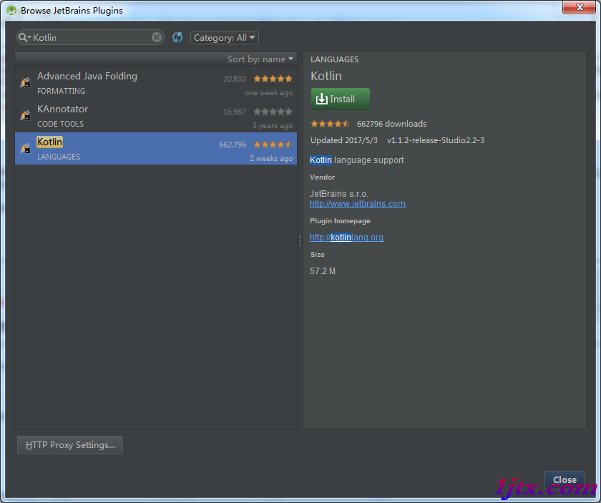Select the KAnnotator plugin row
601x503 pixels.
tap(156, 116)
